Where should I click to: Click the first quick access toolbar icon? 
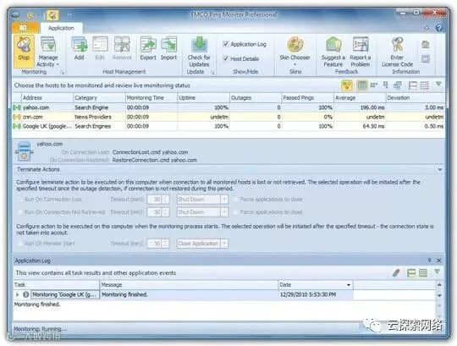pos(30,15)
